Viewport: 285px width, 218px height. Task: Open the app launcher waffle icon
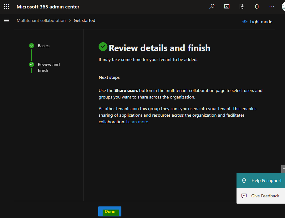pos(6,7)
